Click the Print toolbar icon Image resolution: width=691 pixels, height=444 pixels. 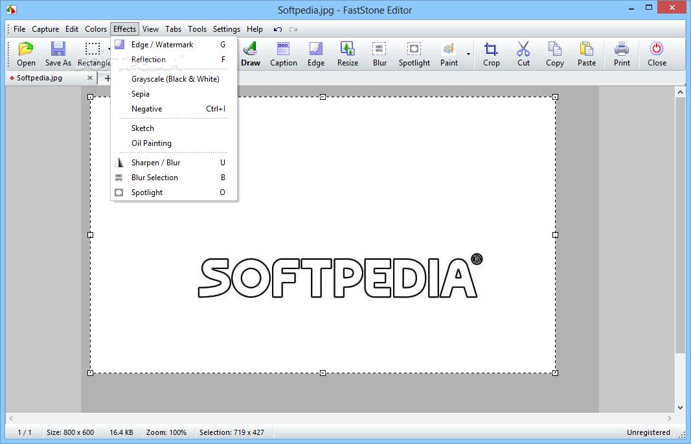(622, 54)
